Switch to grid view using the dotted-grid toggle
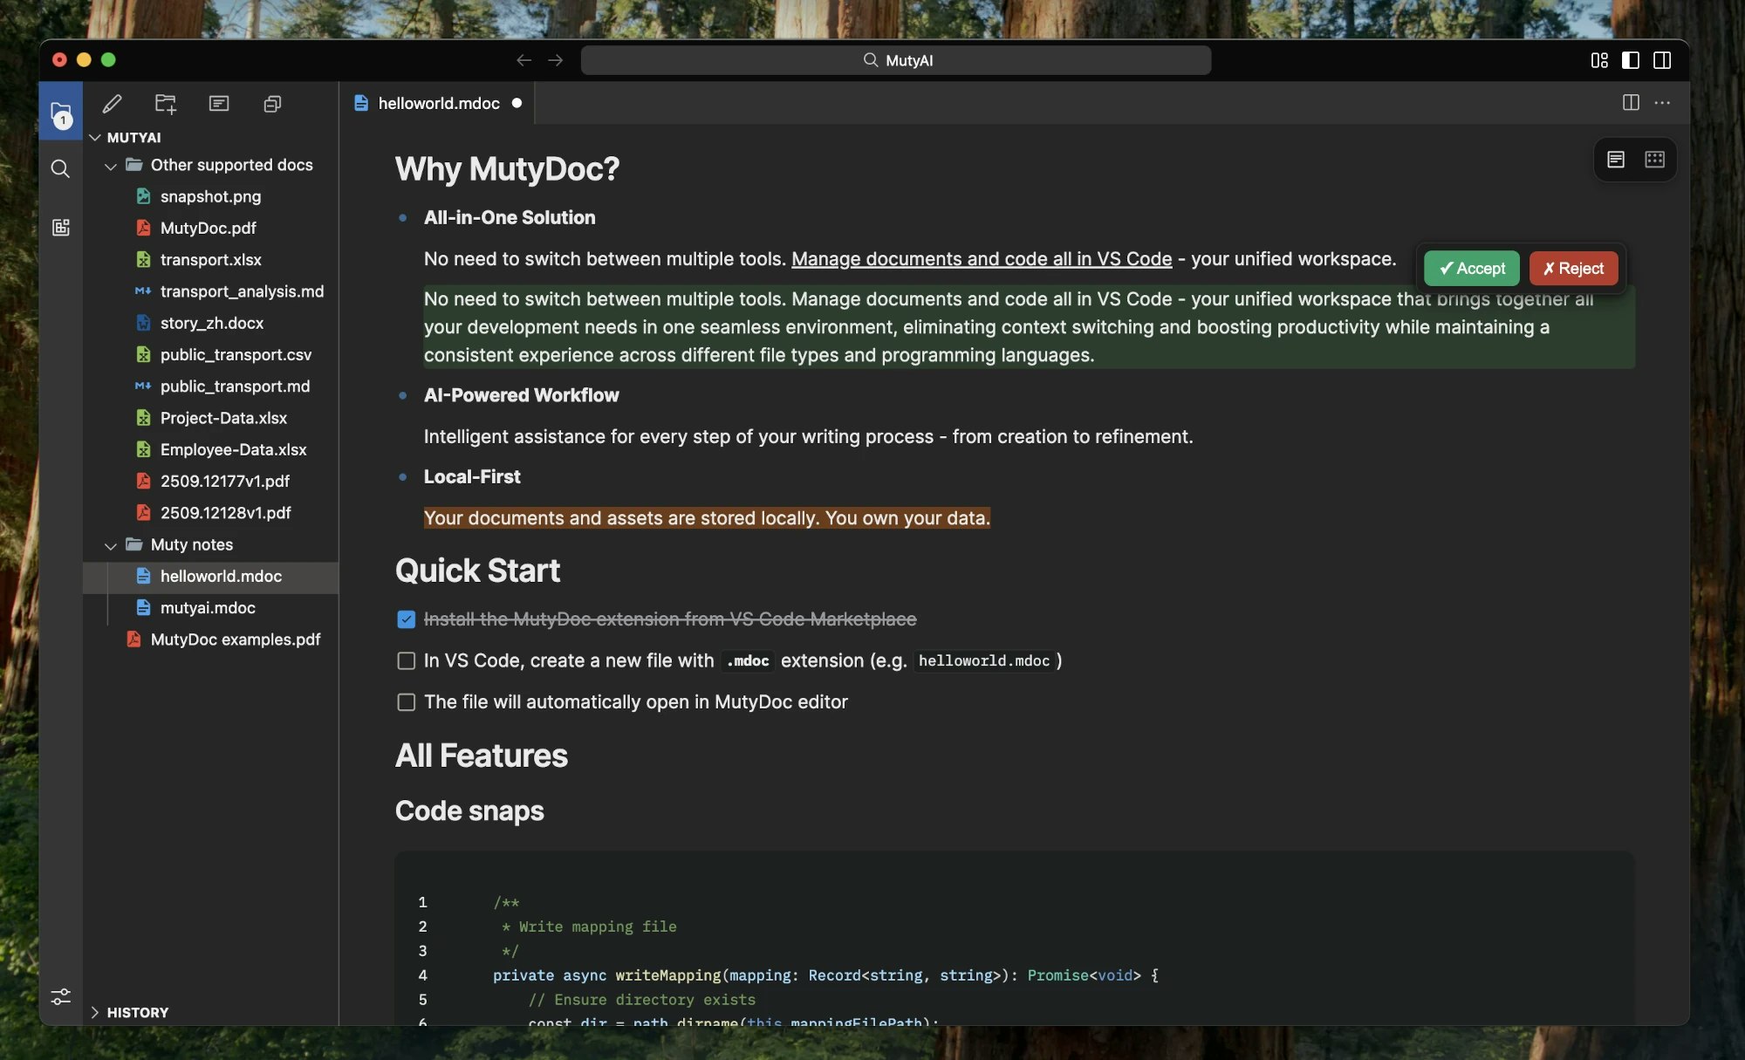Screen dimensions: 1745x1060 (1654, 160)
